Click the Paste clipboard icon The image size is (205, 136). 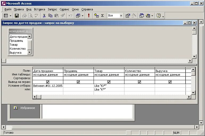(56, 16)
